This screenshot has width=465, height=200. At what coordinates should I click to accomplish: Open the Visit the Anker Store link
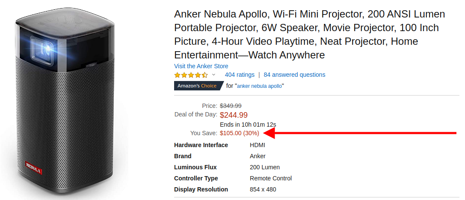click(x=201, y=66)
